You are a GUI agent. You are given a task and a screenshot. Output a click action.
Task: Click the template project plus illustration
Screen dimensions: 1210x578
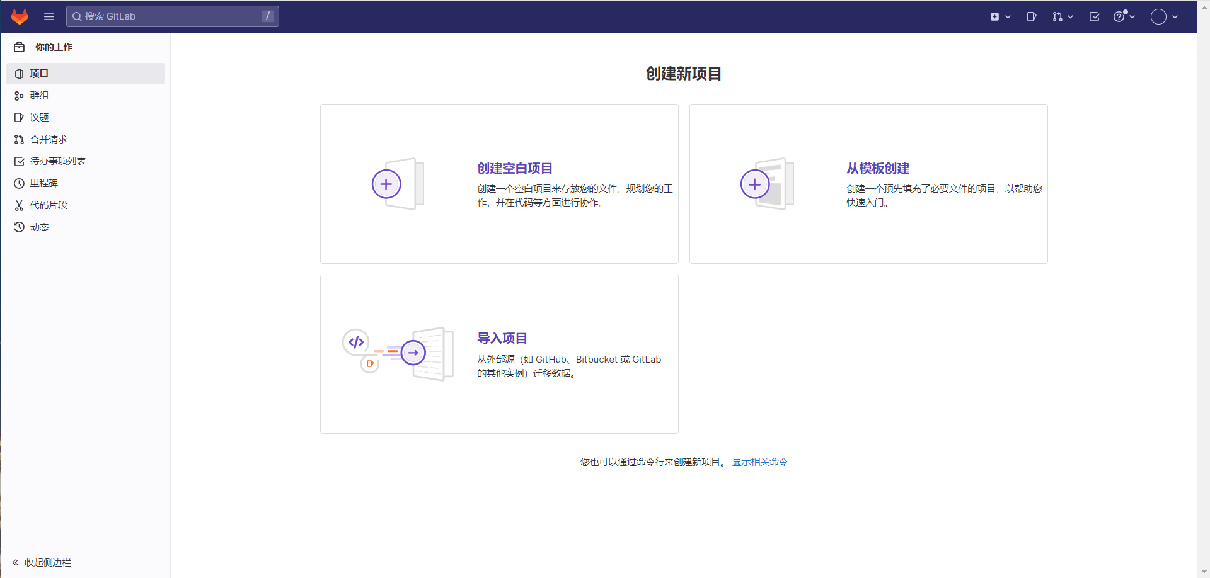click(x=767, y=184)
